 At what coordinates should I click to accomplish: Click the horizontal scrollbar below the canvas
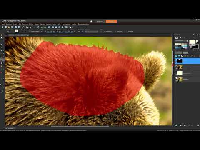pyautogui.click(x=80, y=126)
